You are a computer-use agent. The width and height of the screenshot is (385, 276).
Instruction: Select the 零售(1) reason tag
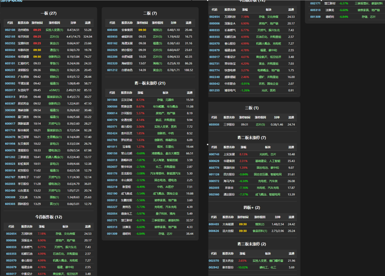click(x=55, y=63)
